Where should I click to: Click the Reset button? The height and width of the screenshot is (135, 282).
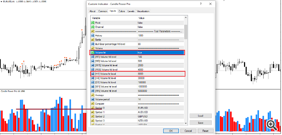(x=206, y=131)
